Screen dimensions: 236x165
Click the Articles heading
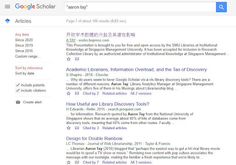pyautogui.click(x=23, y=21)
